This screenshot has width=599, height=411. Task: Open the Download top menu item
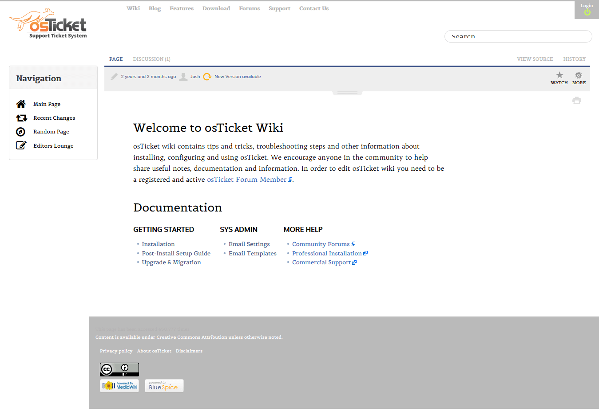[x=216, y=8]
